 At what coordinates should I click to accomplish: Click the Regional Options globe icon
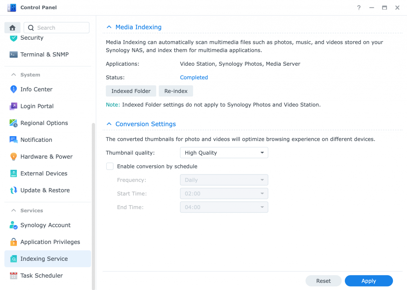[x=13, y=123]
